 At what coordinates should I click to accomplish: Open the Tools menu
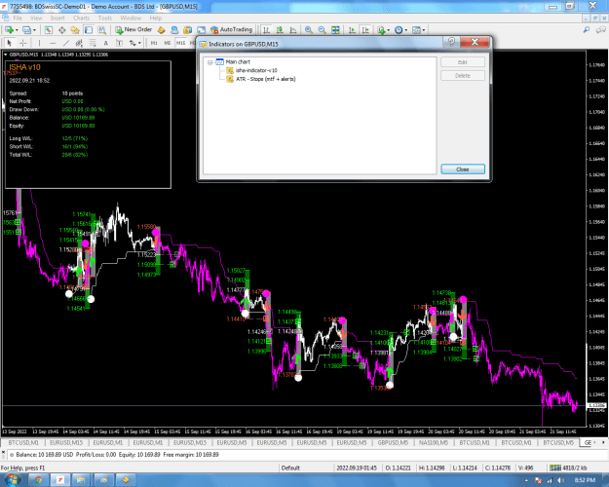pyautogui.click(x=105, y=18)
